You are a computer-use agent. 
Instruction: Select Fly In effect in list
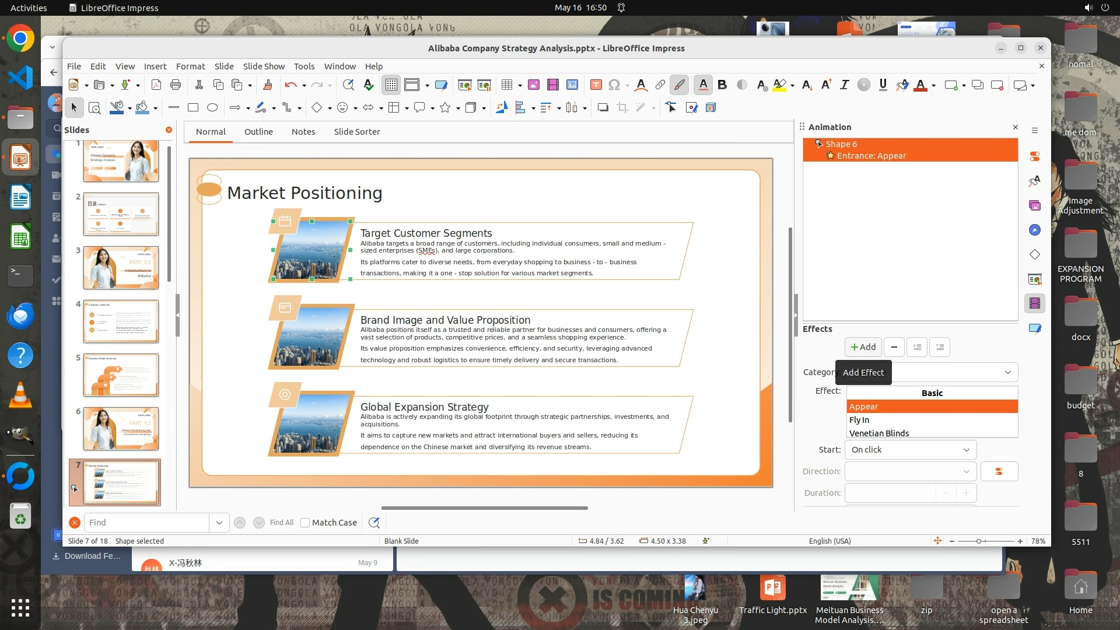859,420
